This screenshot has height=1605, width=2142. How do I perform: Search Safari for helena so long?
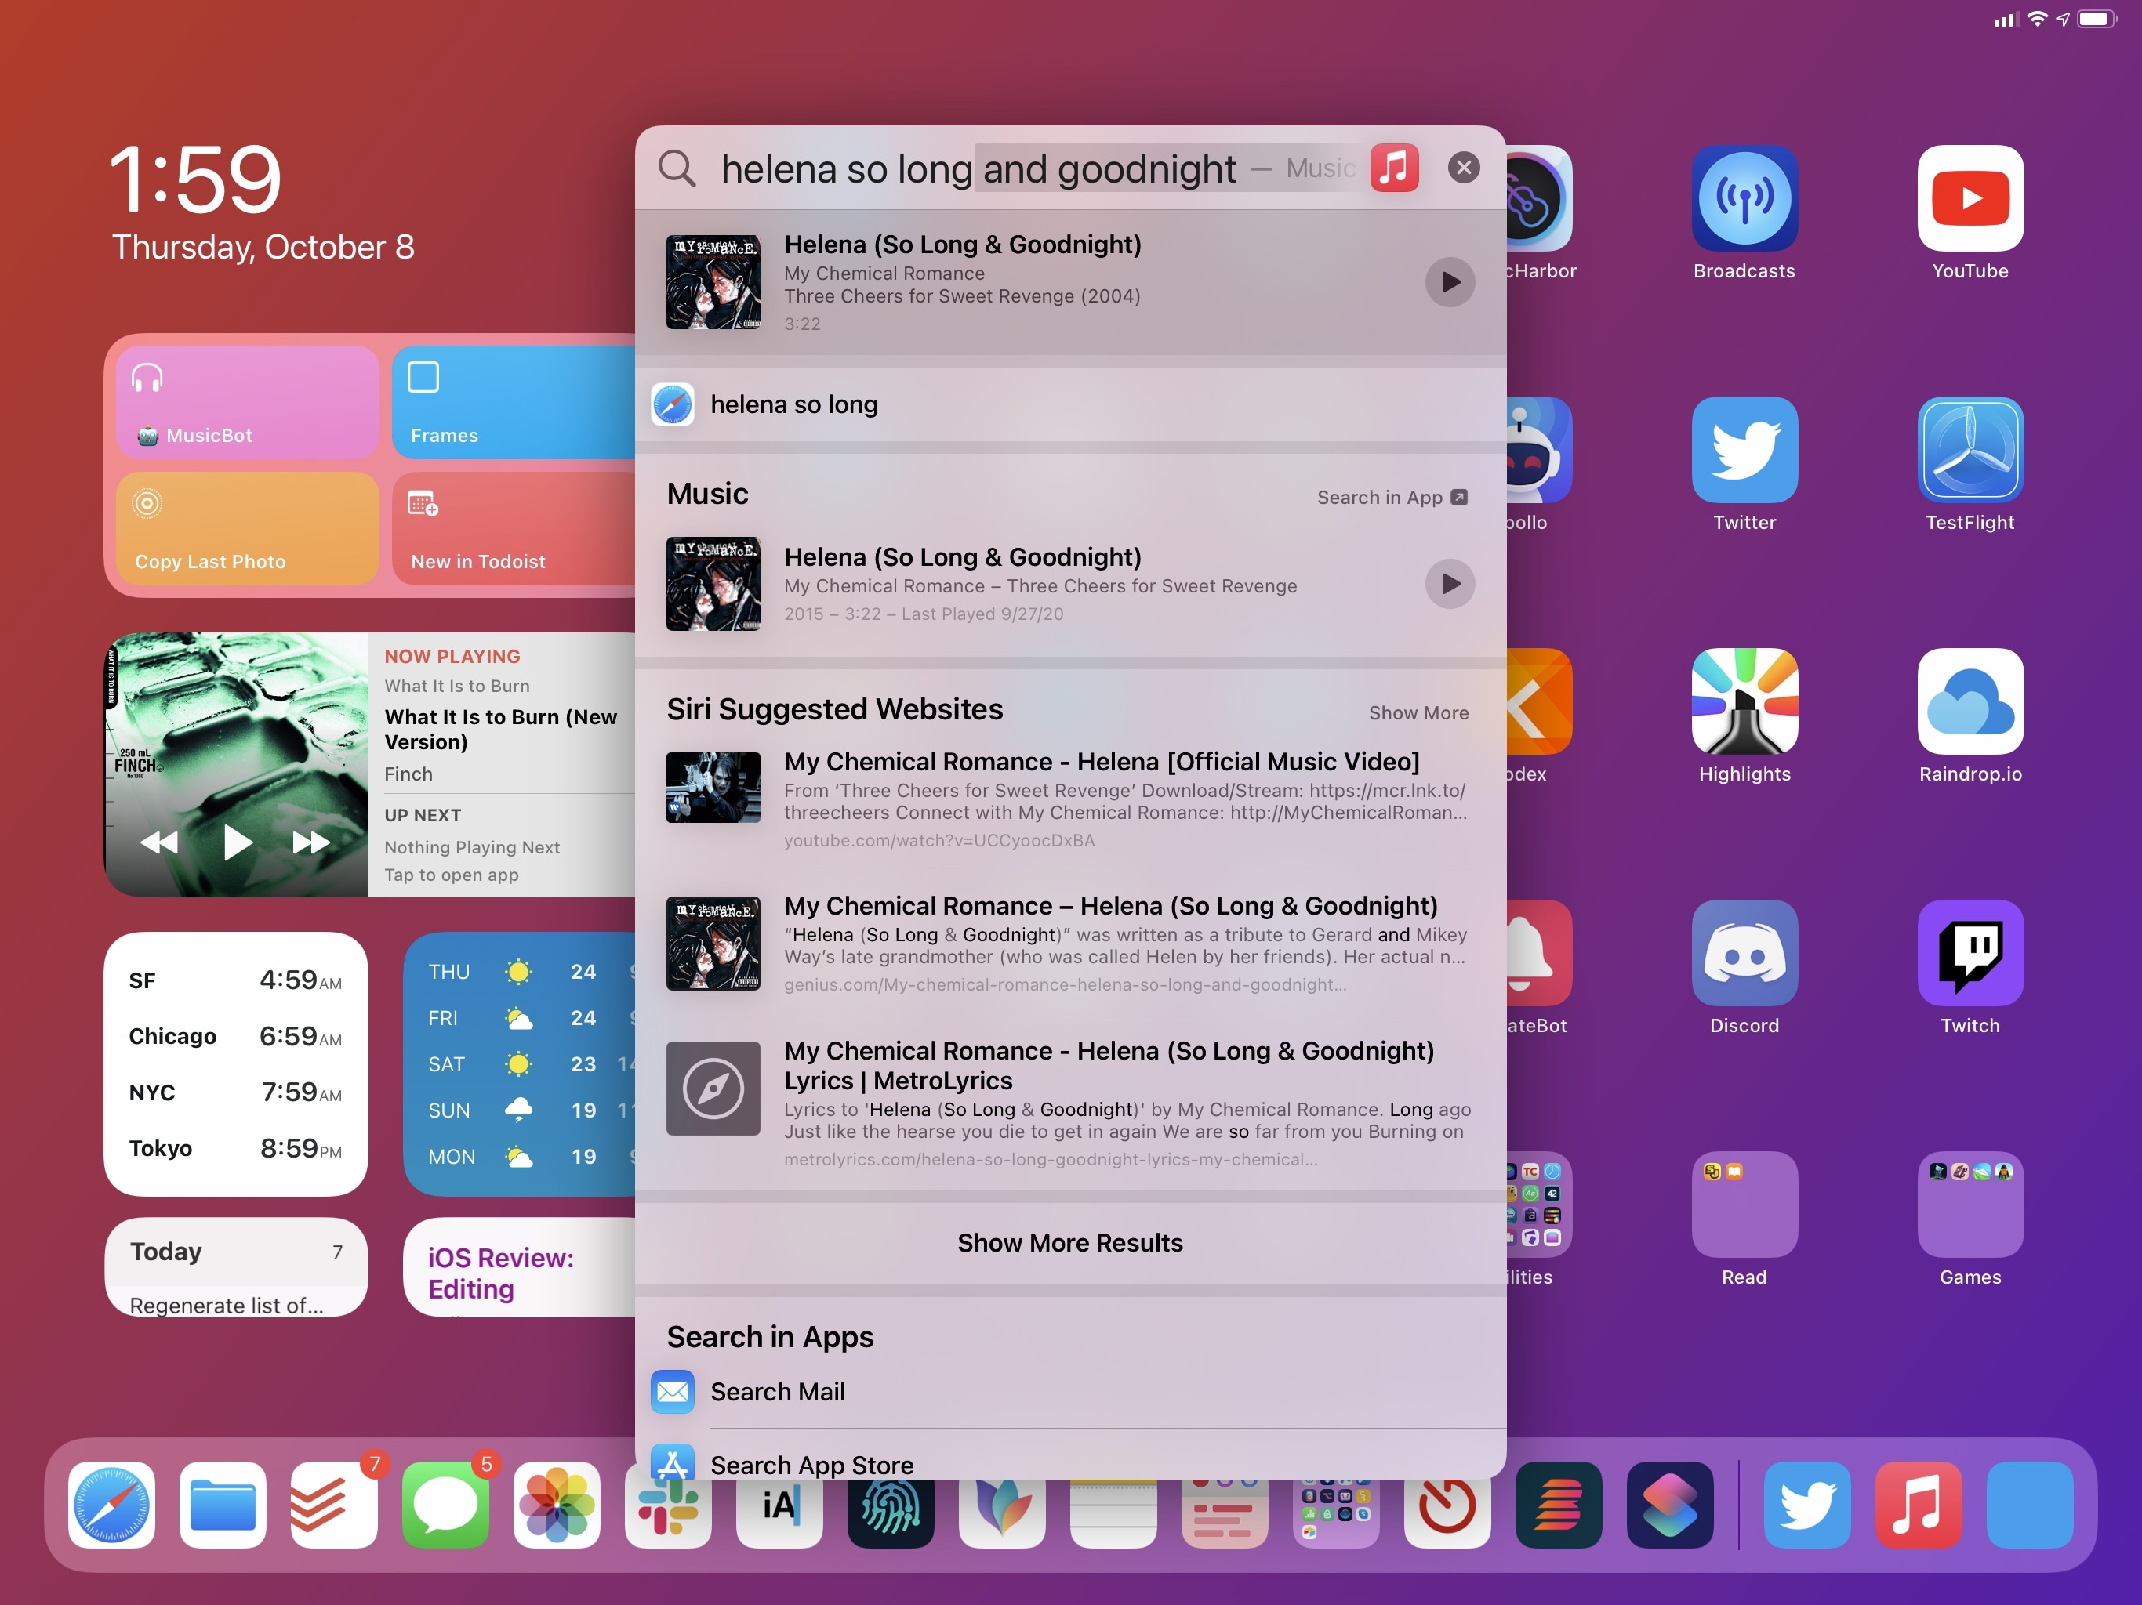1070,404
